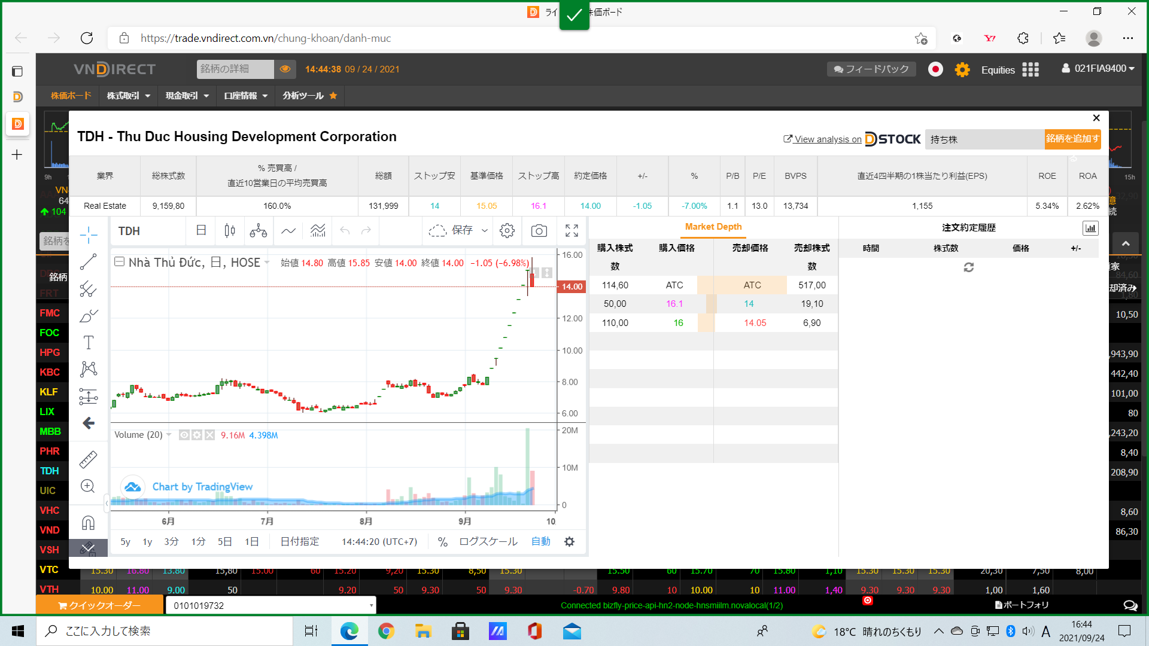The width and height of the screenshot is (1149, 646).
Task: Collapse the Nhà Thủ Đức legend
Action: (119, 262)
